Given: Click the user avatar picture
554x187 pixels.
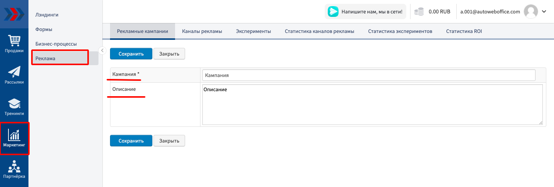Looking at the screenshot, I should point(531,11).
